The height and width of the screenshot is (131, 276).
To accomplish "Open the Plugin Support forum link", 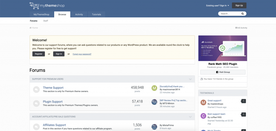I will pos(53,101).
